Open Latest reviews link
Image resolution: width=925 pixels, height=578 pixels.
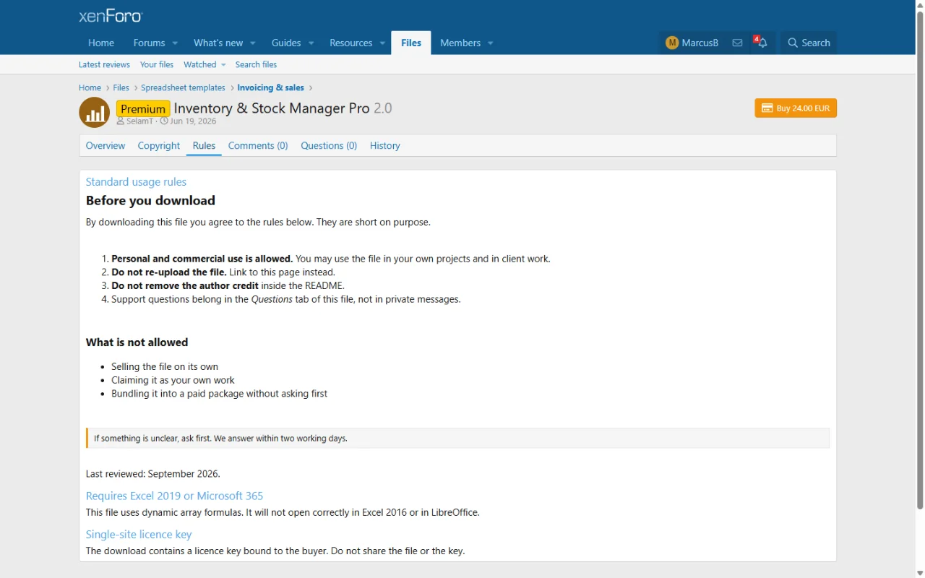pos(105,64)
